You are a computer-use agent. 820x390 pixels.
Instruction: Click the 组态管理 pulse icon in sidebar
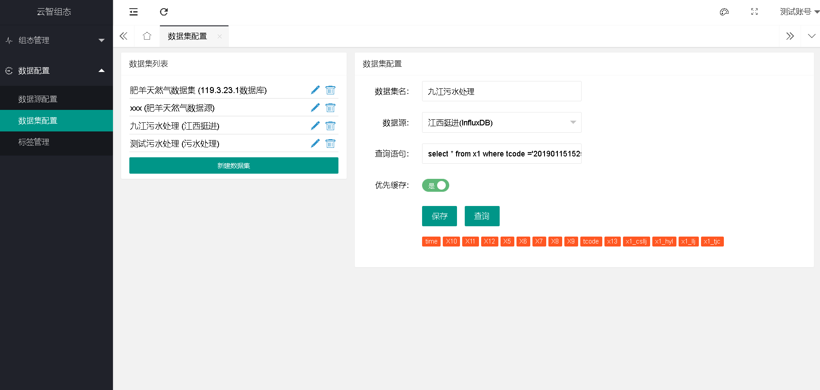[x=9, y=41]
